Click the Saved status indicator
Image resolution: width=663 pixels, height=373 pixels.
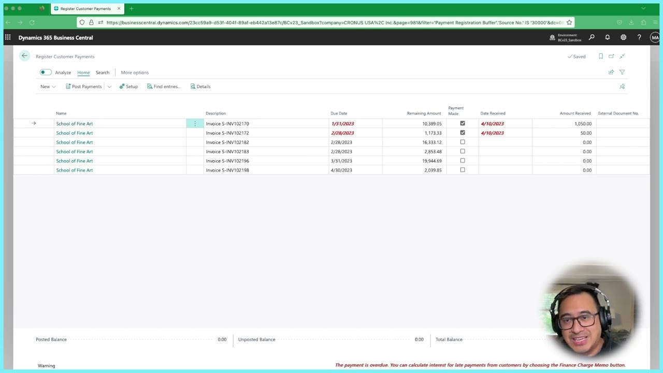point(576,56)
